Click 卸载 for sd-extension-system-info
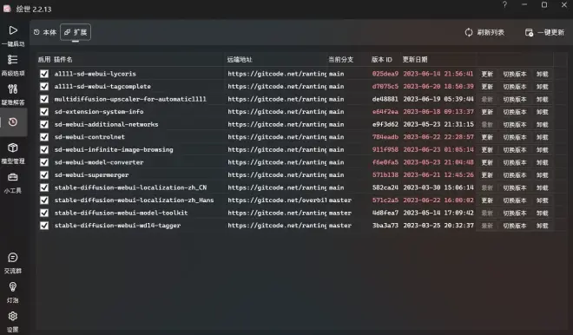The width and height of the screenshot is (573, 335). (543, 112)
